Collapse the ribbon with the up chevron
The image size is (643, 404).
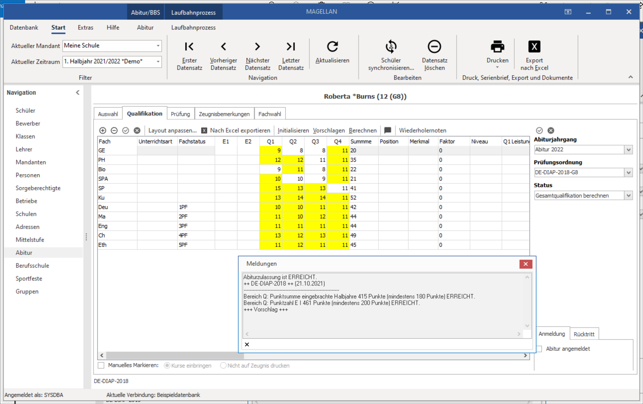(630, 77)
